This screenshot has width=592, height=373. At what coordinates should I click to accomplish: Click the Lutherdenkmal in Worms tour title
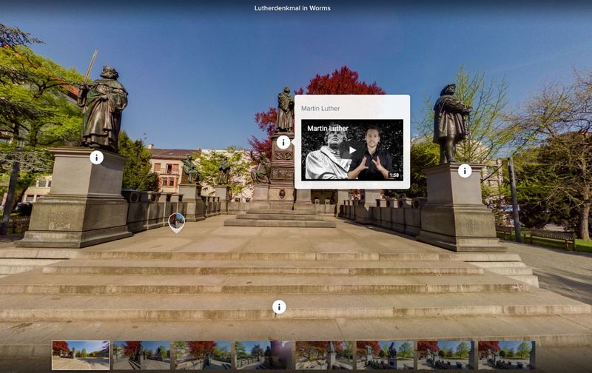point(292,8)
